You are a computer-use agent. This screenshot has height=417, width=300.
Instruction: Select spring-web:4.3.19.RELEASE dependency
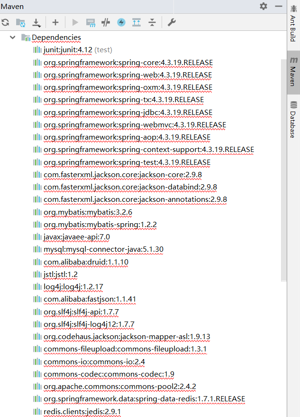122,75
